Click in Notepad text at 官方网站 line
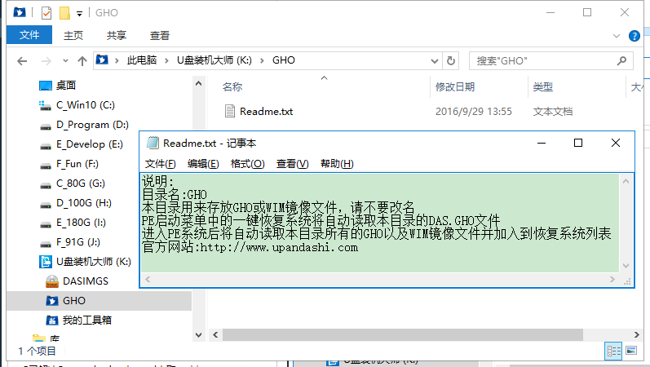 [x=250, y=248]
